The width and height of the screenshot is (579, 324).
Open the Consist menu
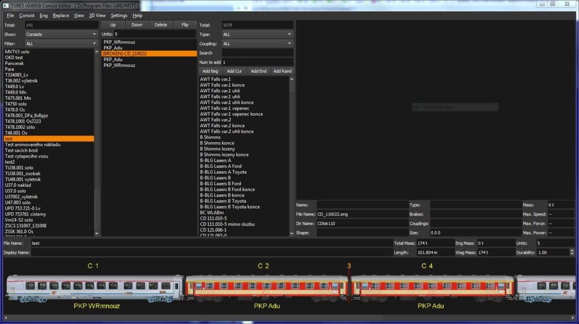(x=27, y=16)
